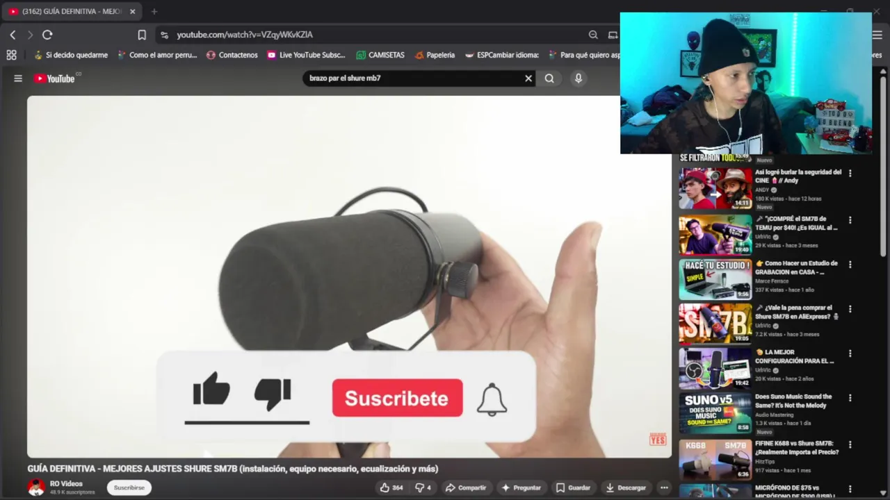Open the speed dial grid icon

coord(11,55)
